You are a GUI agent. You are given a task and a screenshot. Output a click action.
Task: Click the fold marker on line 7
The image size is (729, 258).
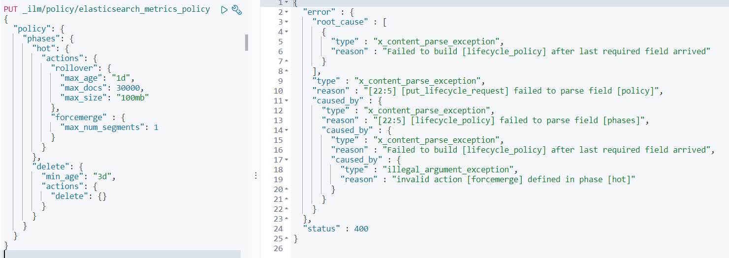[x=286, y=61]
